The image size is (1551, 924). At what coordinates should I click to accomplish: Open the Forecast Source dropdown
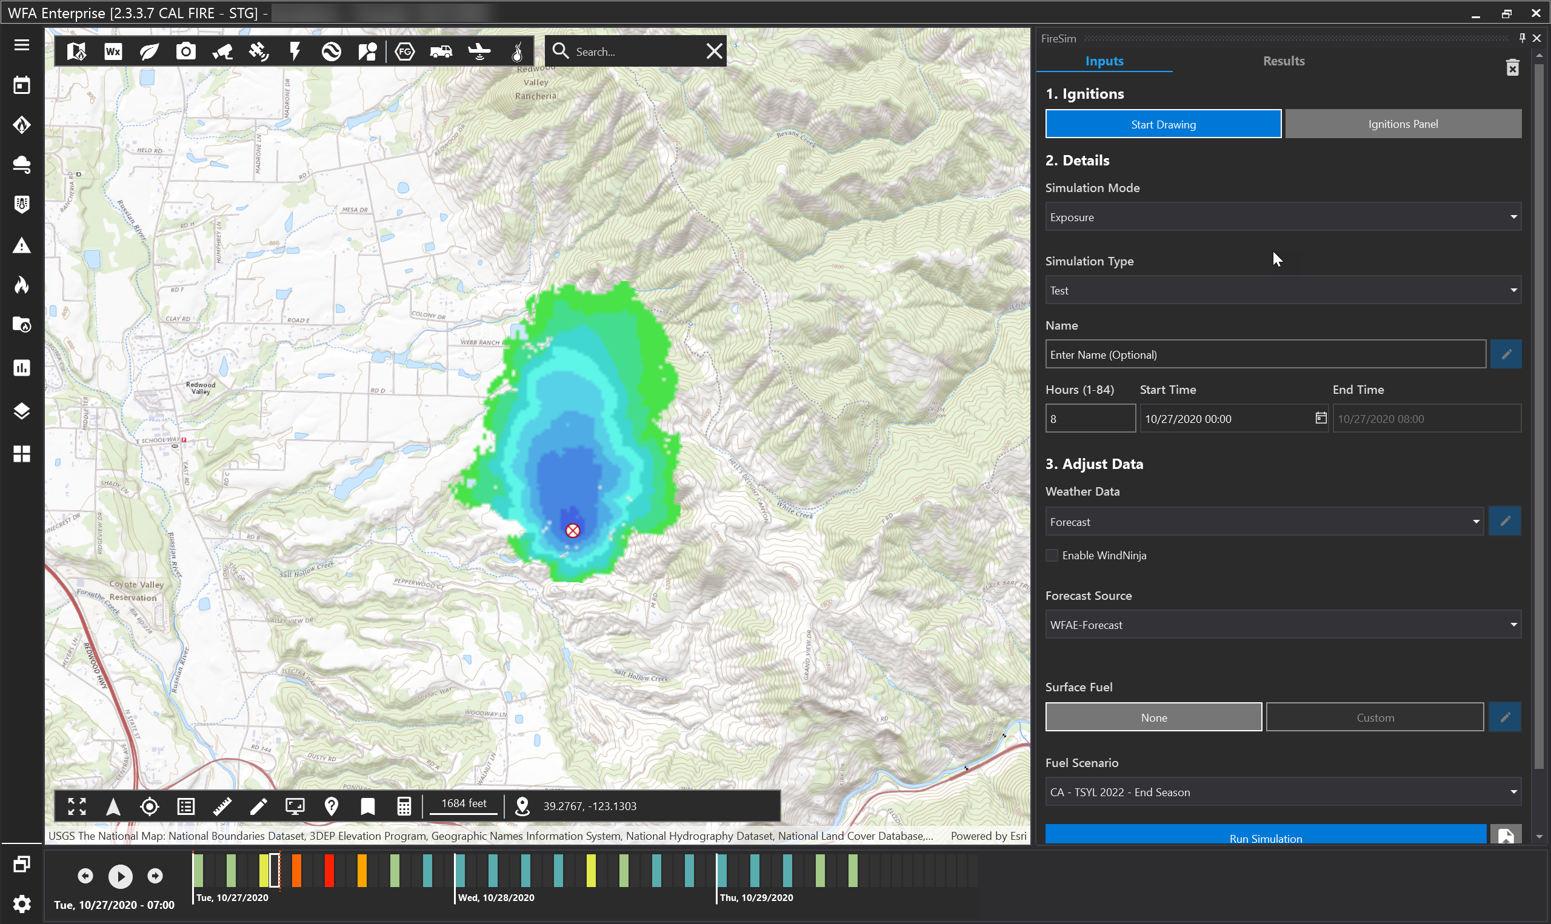1282,625
